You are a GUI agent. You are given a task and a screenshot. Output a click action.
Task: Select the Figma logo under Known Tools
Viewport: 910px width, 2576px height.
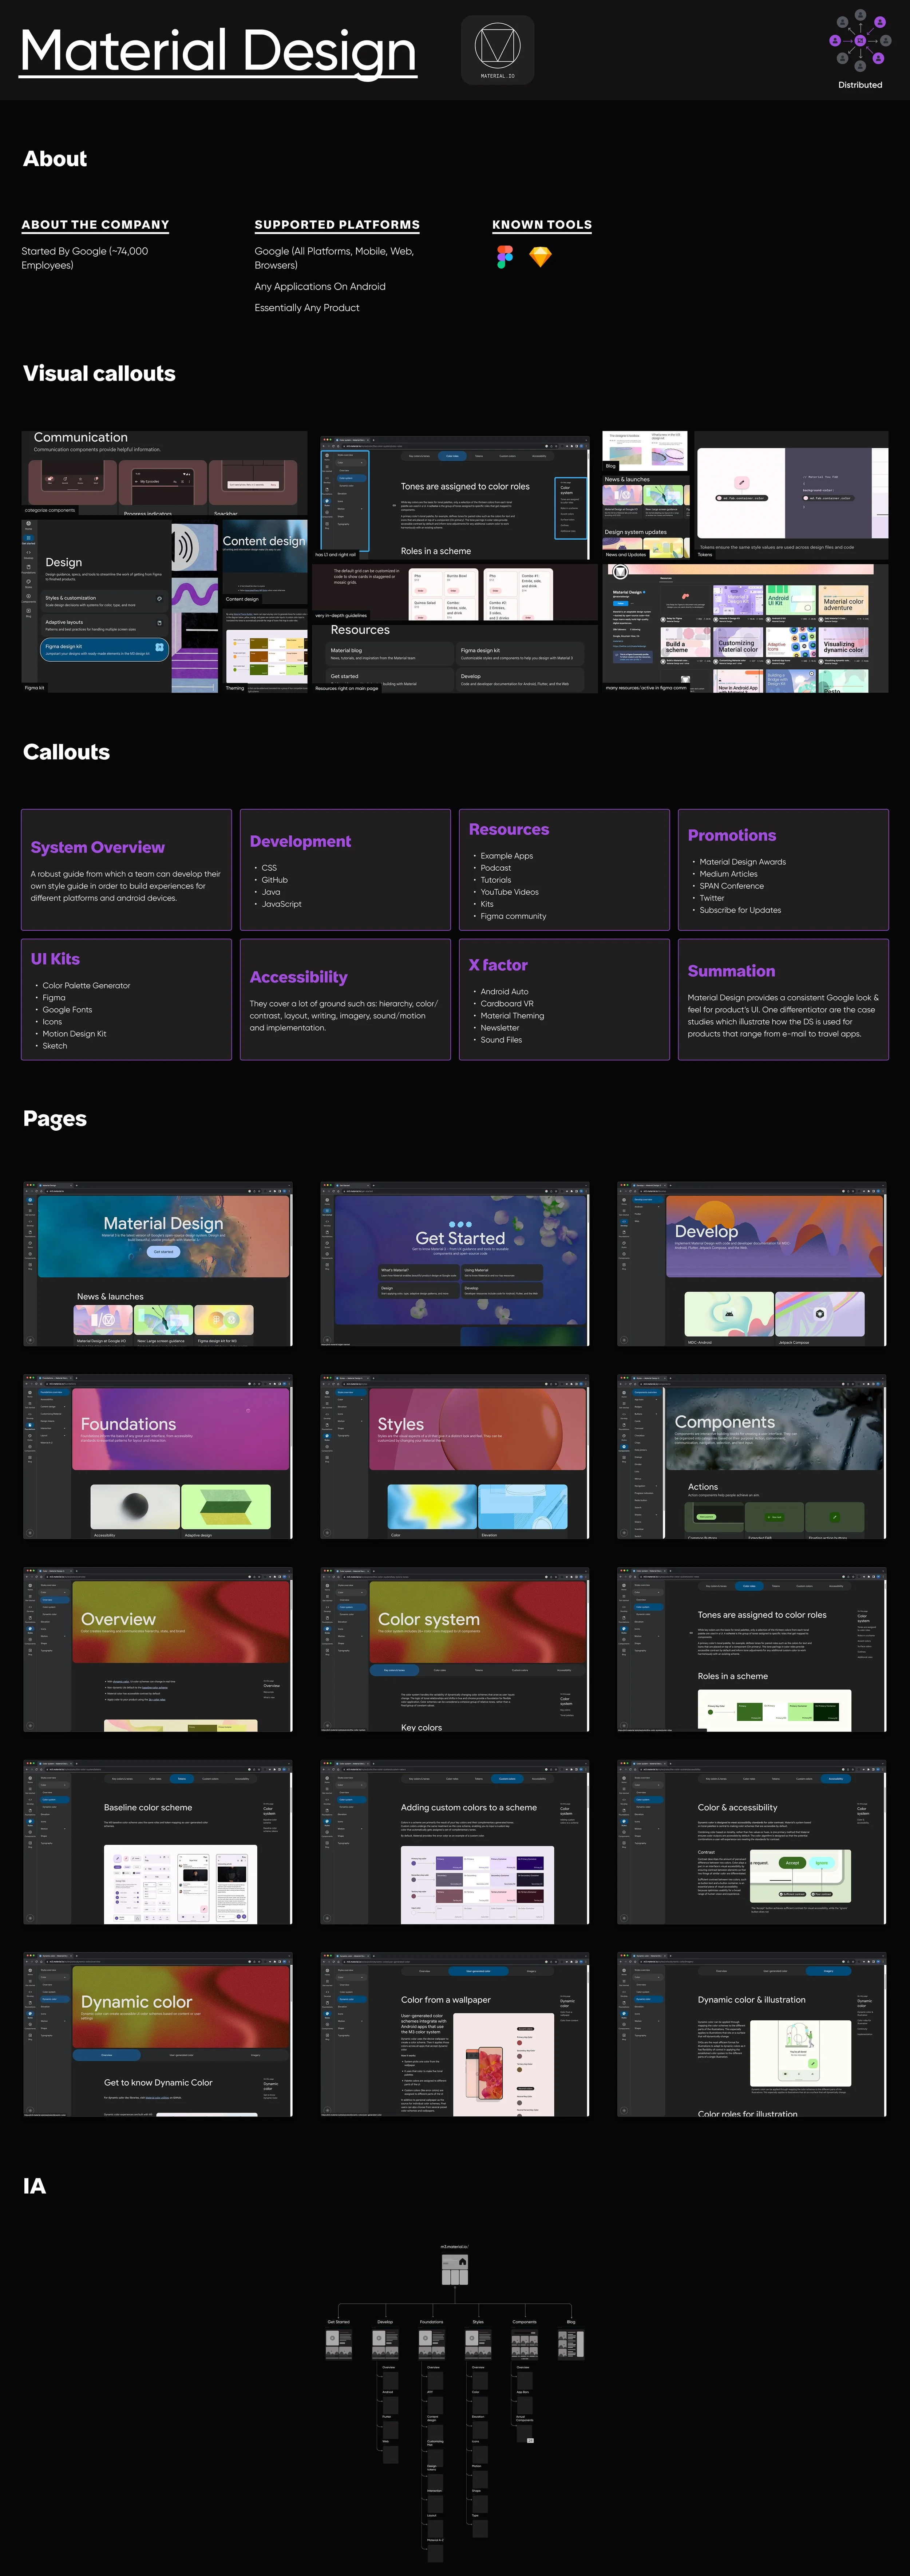click(505, 257)
